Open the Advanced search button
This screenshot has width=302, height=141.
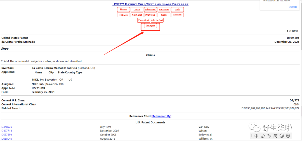point(150,9)
